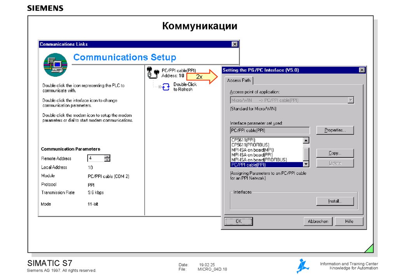Viewport: 398px width, 275px height.
Task: Open help via the Hilfe button
Action: [x=349, y=221]
